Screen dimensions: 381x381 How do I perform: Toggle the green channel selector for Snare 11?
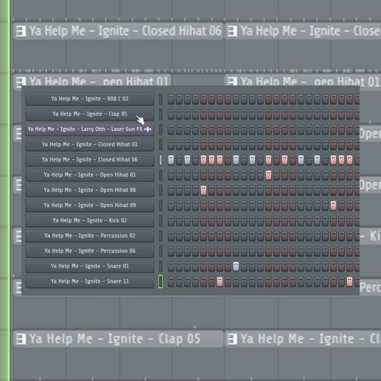point(161,282)
